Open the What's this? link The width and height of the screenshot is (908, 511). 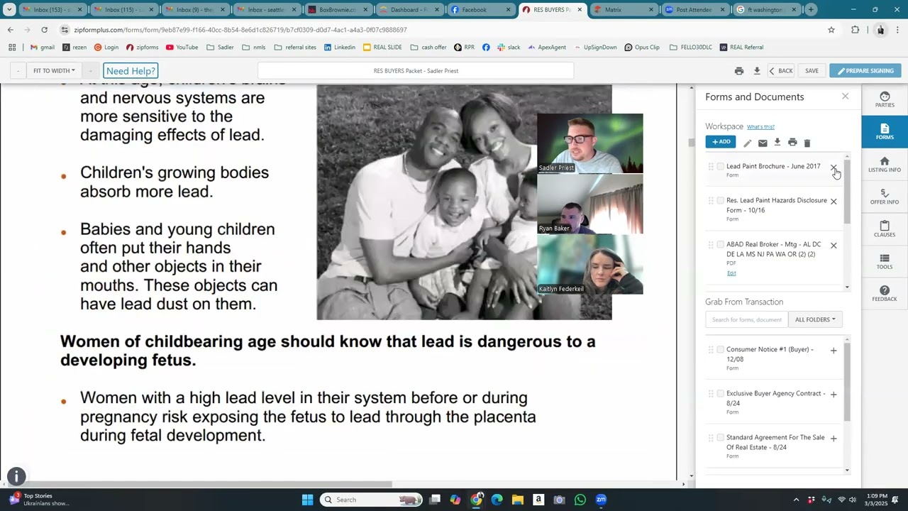[760, 127]
